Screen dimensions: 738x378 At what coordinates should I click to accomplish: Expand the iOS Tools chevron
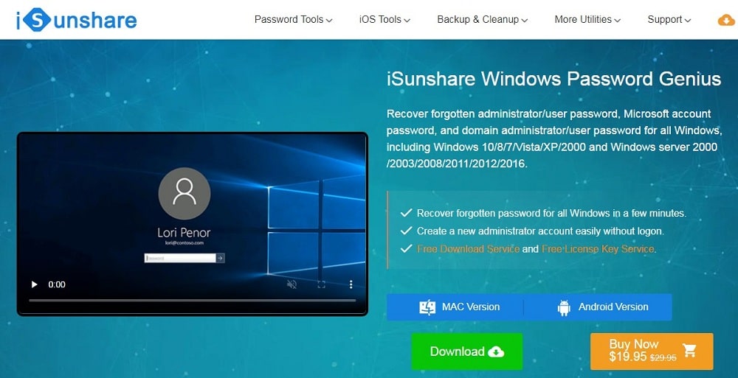click(x=407, y=21)
